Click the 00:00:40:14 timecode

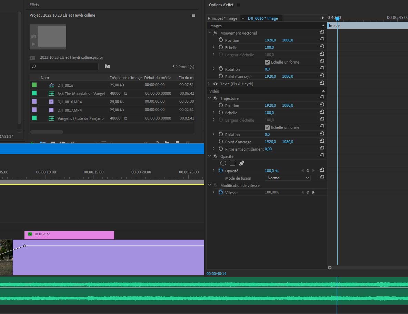point(216,274)
